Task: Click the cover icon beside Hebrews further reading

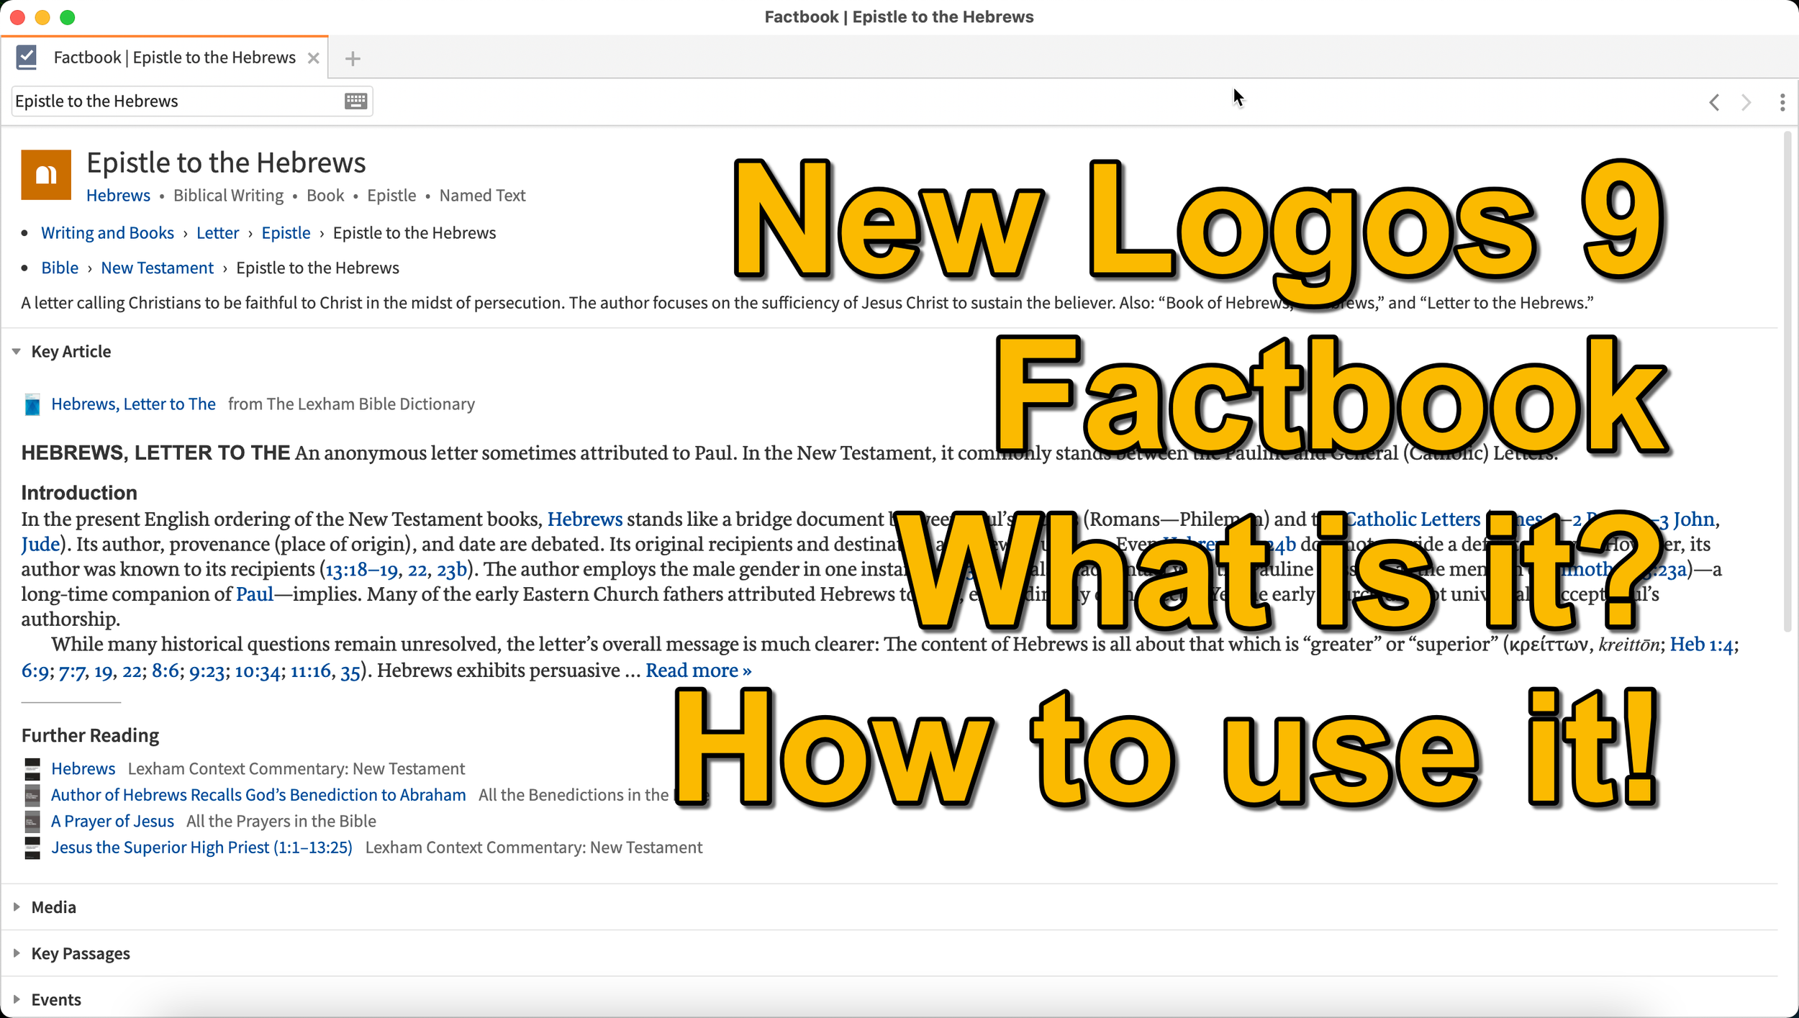Action: coord(32,769)
